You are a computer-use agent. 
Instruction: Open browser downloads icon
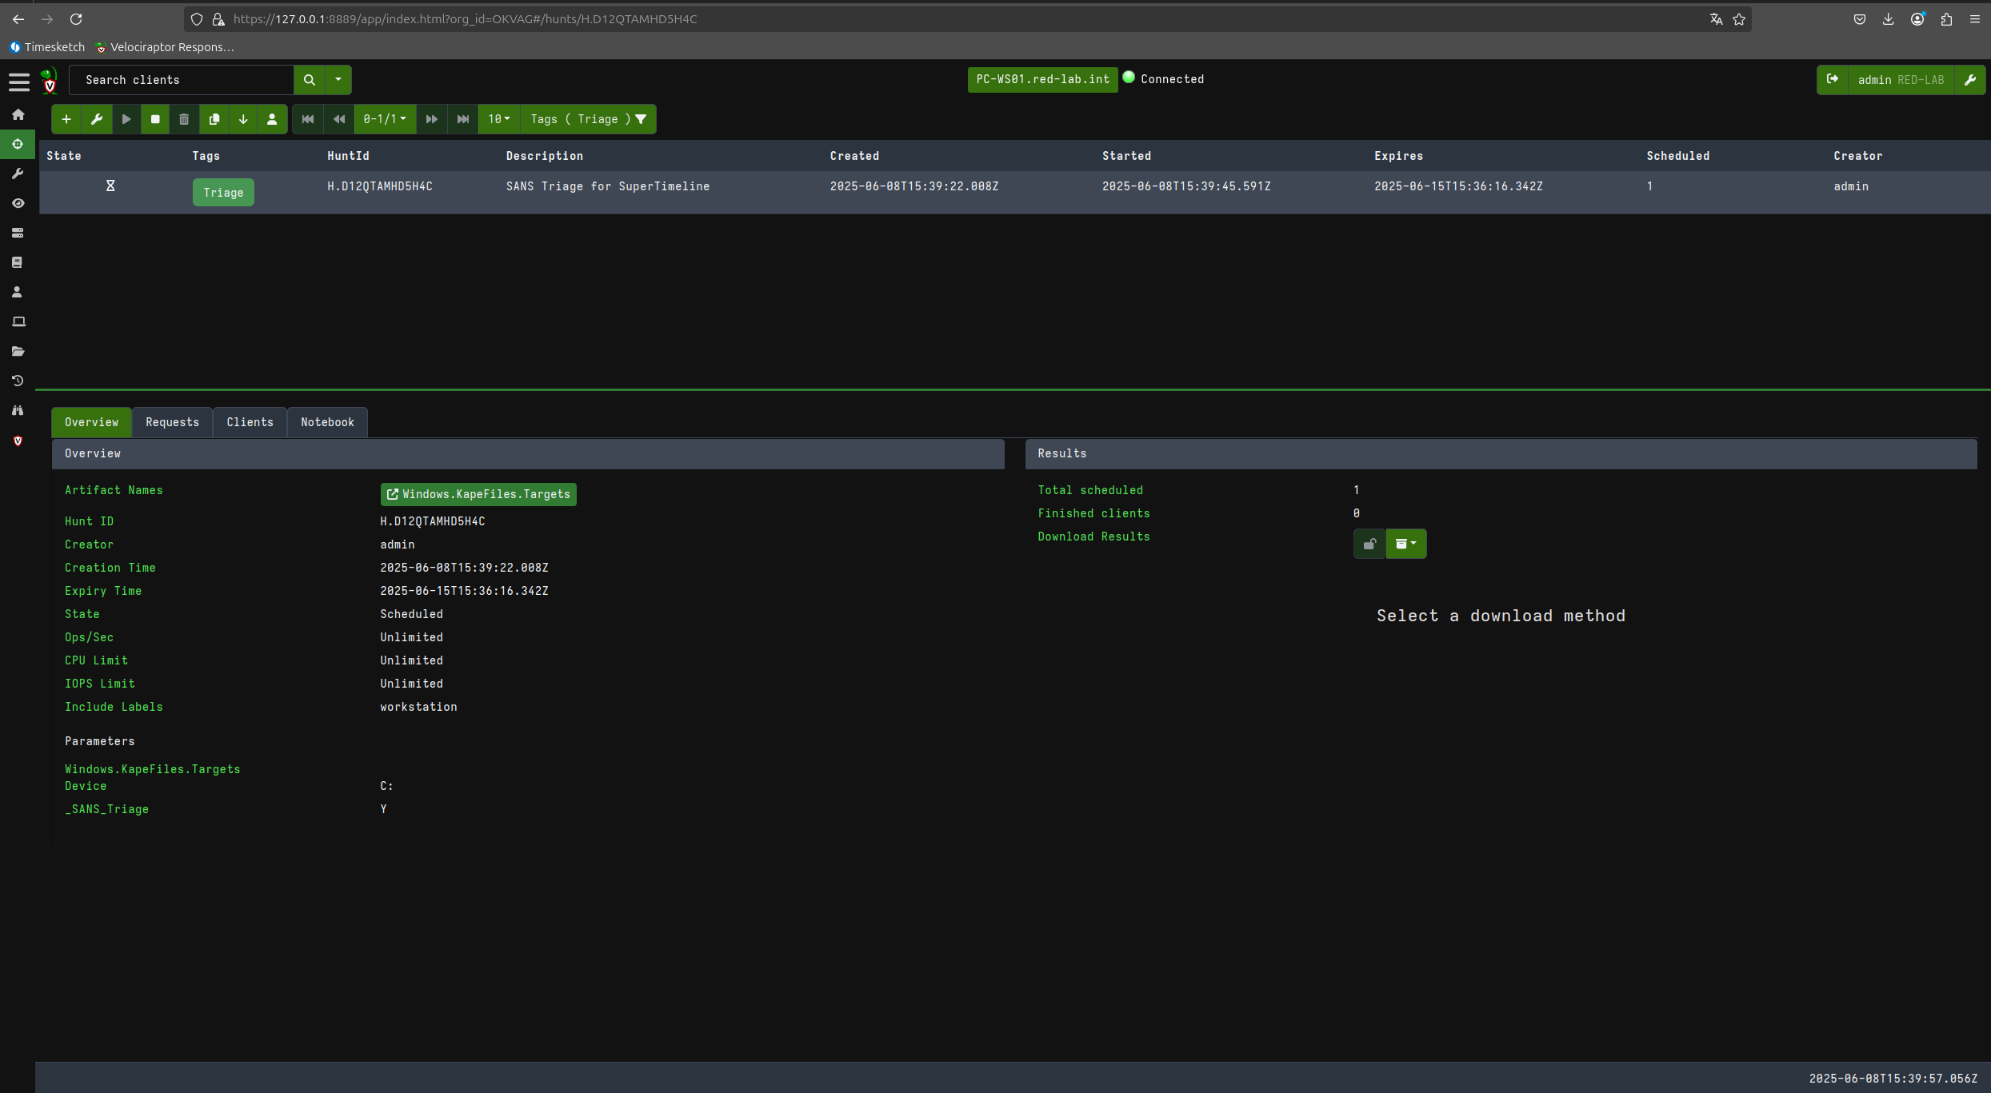[x=1888, y=19]
